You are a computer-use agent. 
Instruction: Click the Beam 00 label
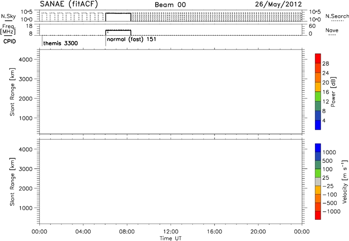click(x=170, y=5)
